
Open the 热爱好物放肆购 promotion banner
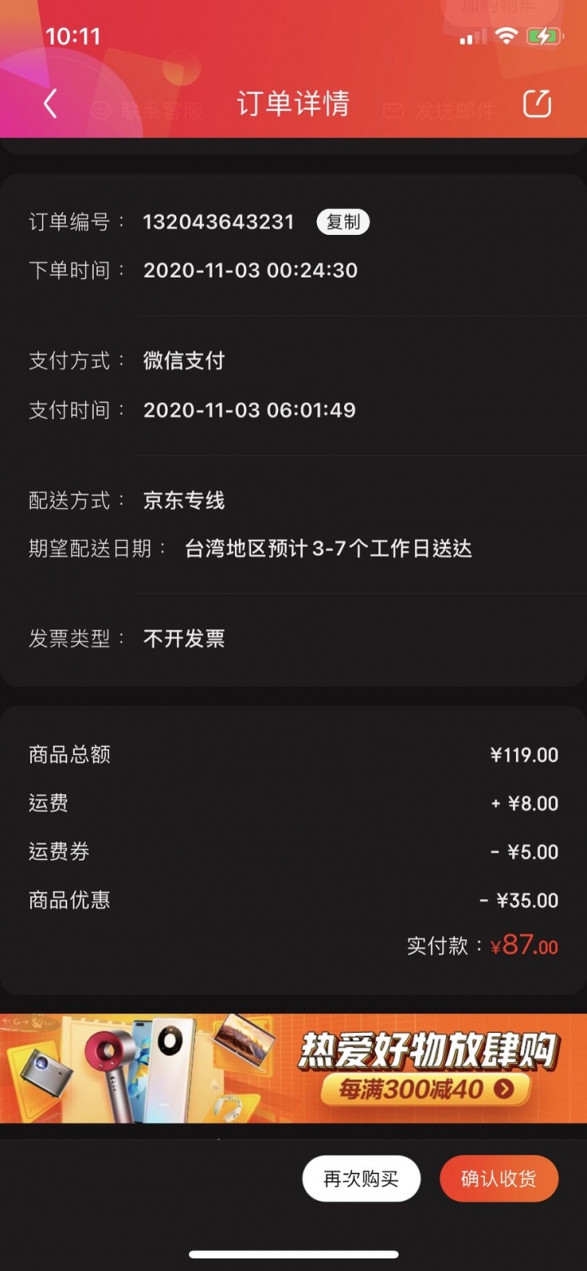click(x=293, y=1068)
